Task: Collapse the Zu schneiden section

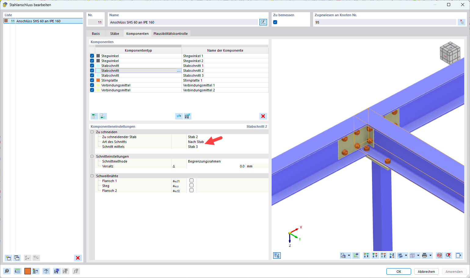Action: pyautogui.click(x=92, y=132)
